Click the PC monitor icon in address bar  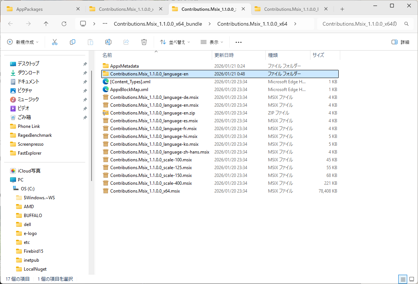tap(83, 24)
